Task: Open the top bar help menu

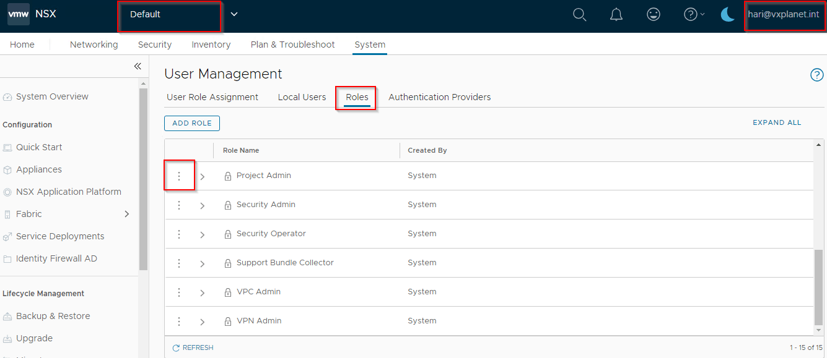Action: [x=694, y=15]
